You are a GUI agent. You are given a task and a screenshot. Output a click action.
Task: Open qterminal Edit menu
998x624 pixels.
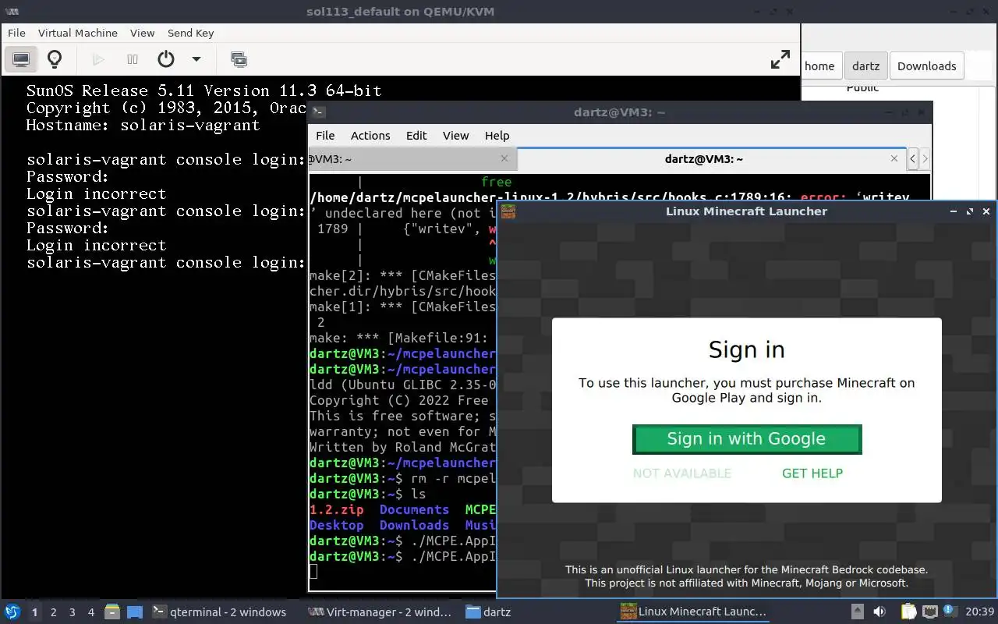pyautogui.click(x=416, y=135)
